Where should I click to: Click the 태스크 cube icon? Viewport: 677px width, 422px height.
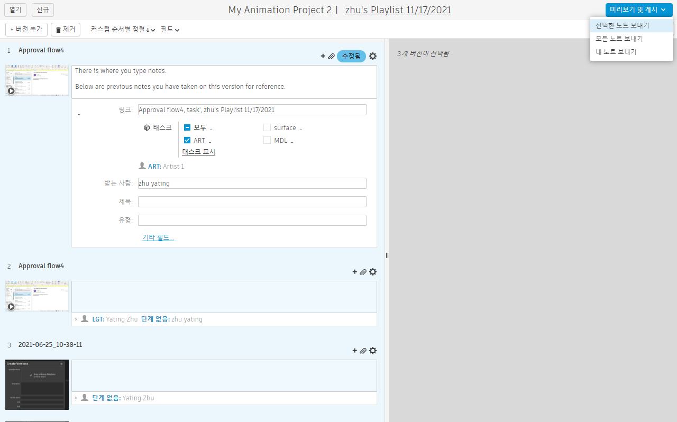coord(147,127)
